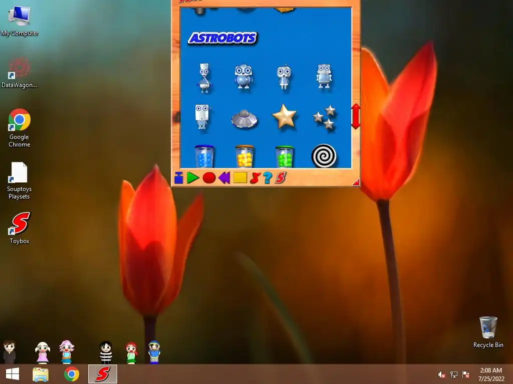
Task: Open File Explorer from taskbar
Action: click(41, 374)
